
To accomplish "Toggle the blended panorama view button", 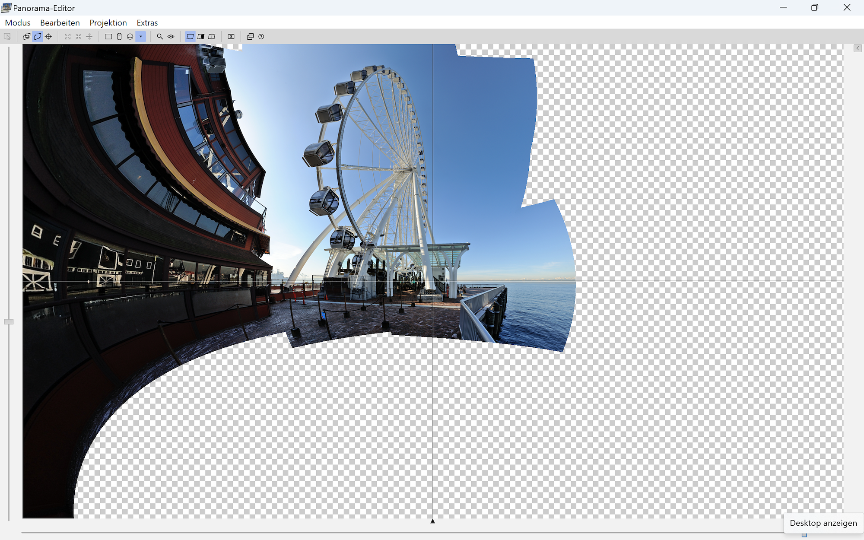I will [190, 37].
